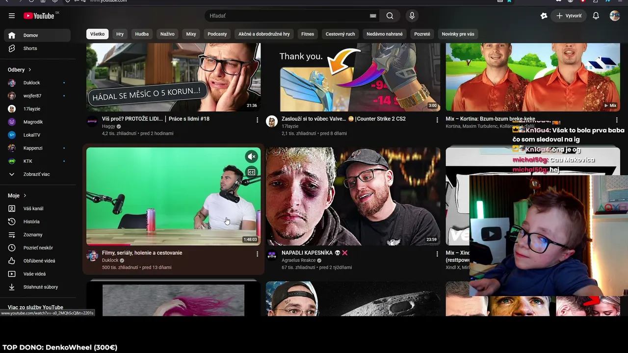
Task: Open the notifications bell
Action: click(596, 16)
